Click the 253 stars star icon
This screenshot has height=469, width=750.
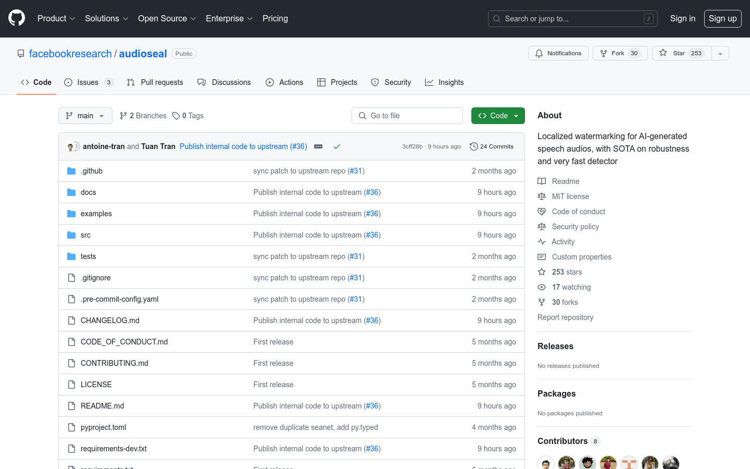click(x=542, y=272)
